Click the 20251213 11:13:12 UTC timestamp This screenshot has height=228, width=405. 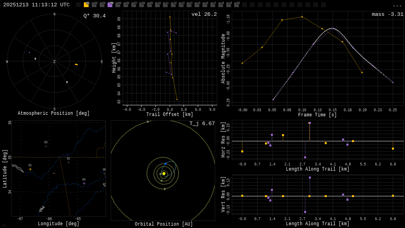click(36, 5)
